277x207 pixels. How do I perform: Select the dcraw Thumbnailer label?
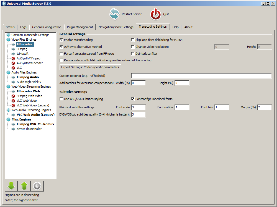(x=29, y=129)
